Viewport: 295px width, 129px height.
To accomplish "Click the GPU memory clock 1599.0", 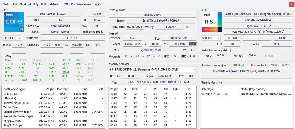I will 252,55.
